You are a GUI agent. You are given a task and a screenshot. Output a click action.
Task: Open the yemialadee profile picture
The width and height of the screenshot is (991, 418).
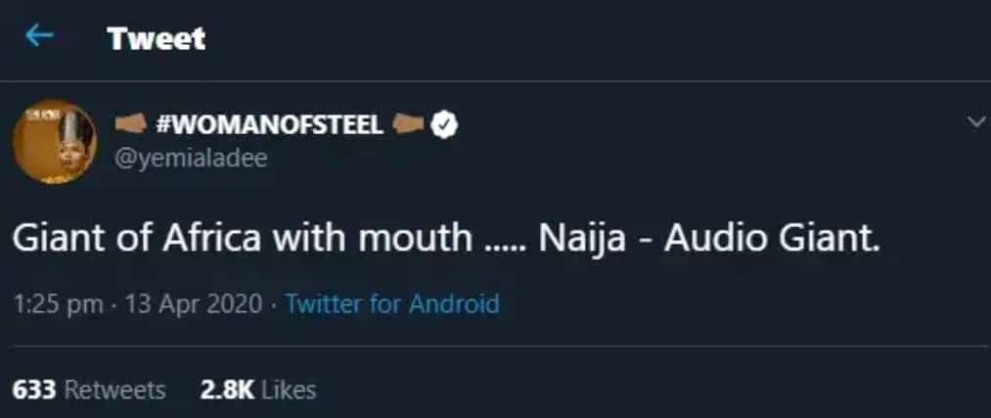click(54, 142)
